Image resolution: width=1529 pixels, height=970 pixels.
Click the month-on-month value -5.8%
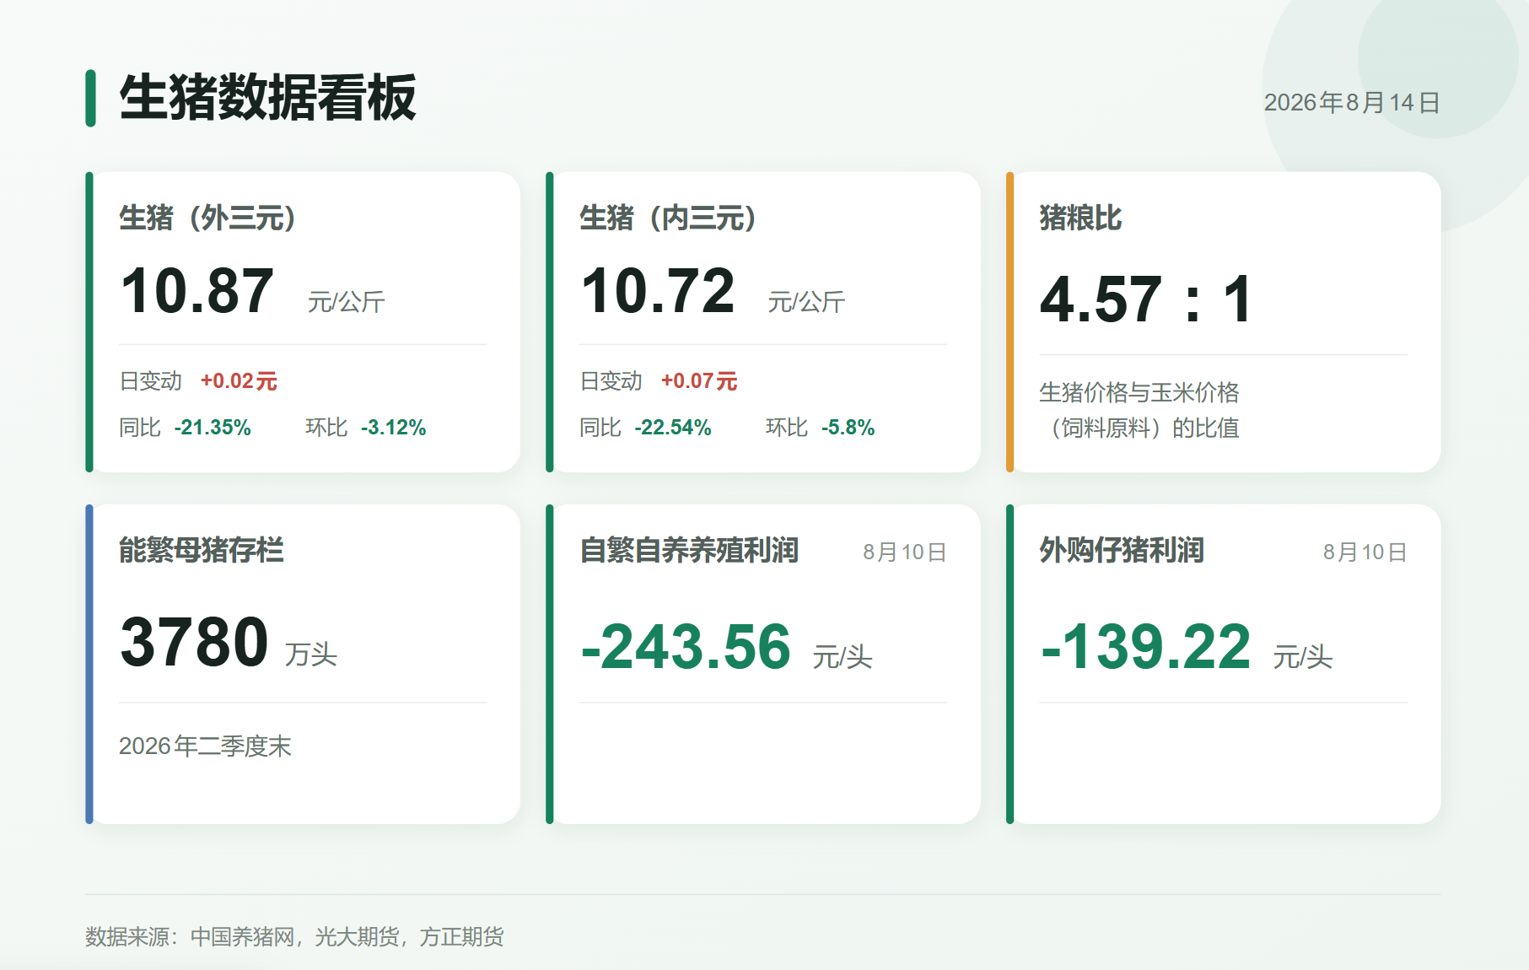848,428
